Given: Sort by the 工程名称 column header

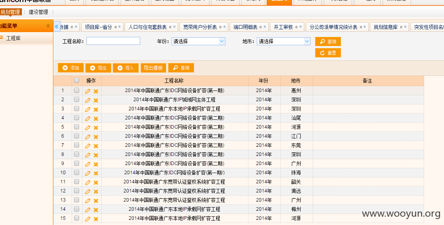Looking at the screenshot, I should (x=174, y=81).
